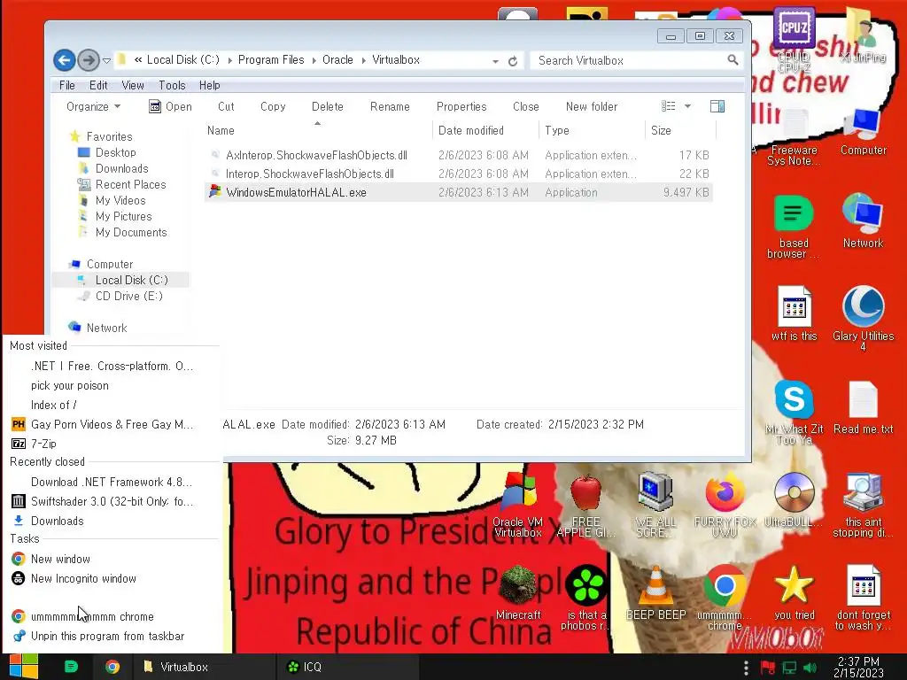The height and width of the screenshot is (680, 907).
Task: Open the Edit menu
Action: coord(98,85)
